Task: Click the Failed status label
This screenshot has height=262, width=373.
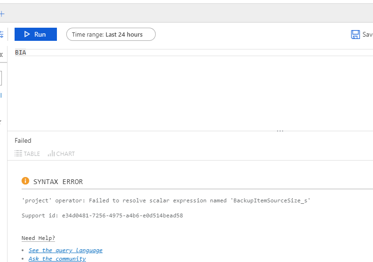Action: pyautogui.click(x=23, y=140)
